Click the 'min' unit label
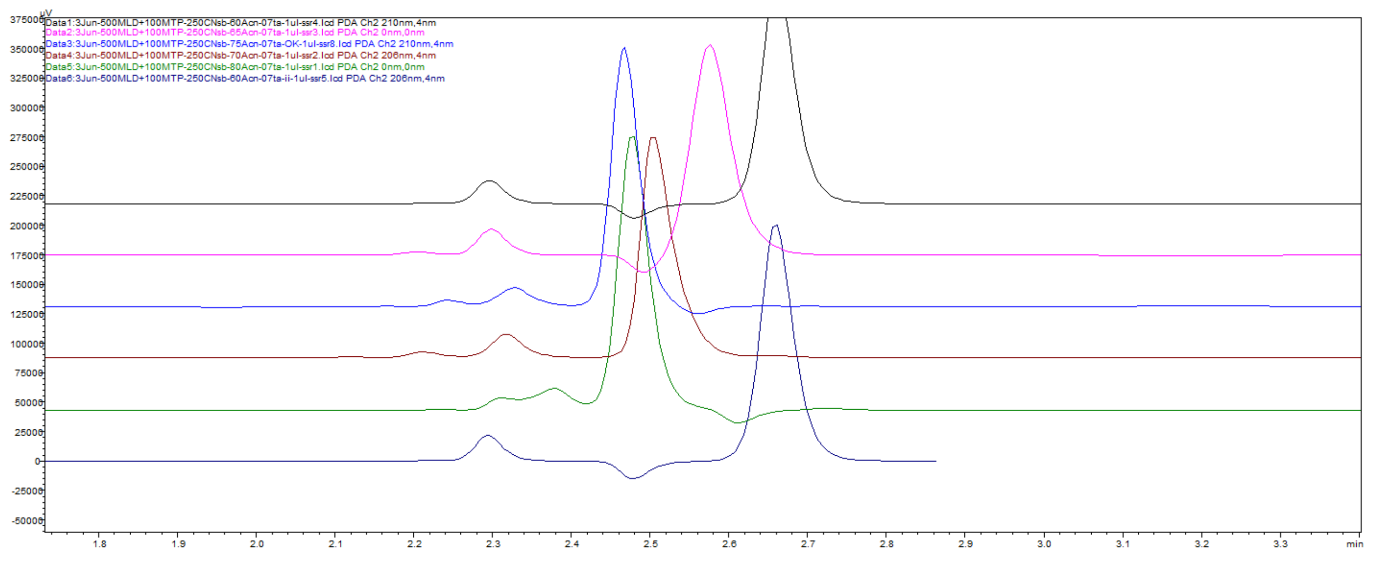The width and height of the screenshot is (1380, 563). pos(1354,544)
